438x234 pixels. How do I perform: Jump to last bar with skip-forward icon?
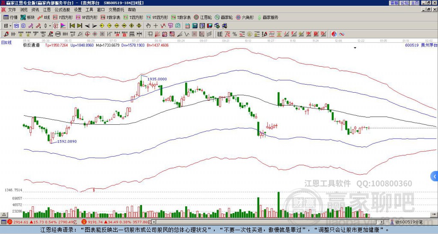point(80,26)
